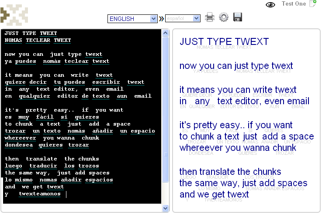Viewport: 322px width, 215px height.
Task: Save using the floppy disk icon
Action: point(238,17)
